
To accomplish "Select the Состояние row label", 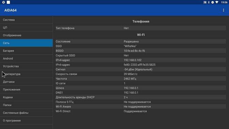I will [x=63, y=41].
